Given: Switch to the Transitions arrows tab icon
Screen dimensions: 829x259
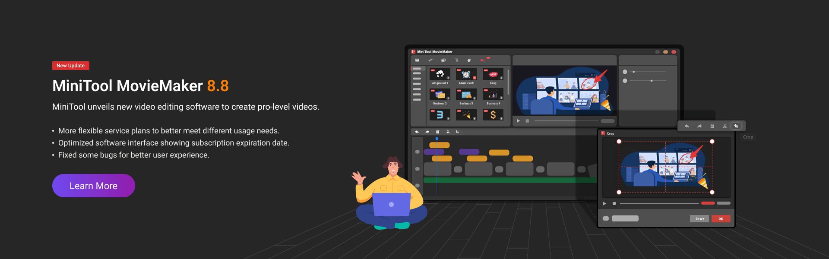Looking at the screenshot, I should point(430,60).
